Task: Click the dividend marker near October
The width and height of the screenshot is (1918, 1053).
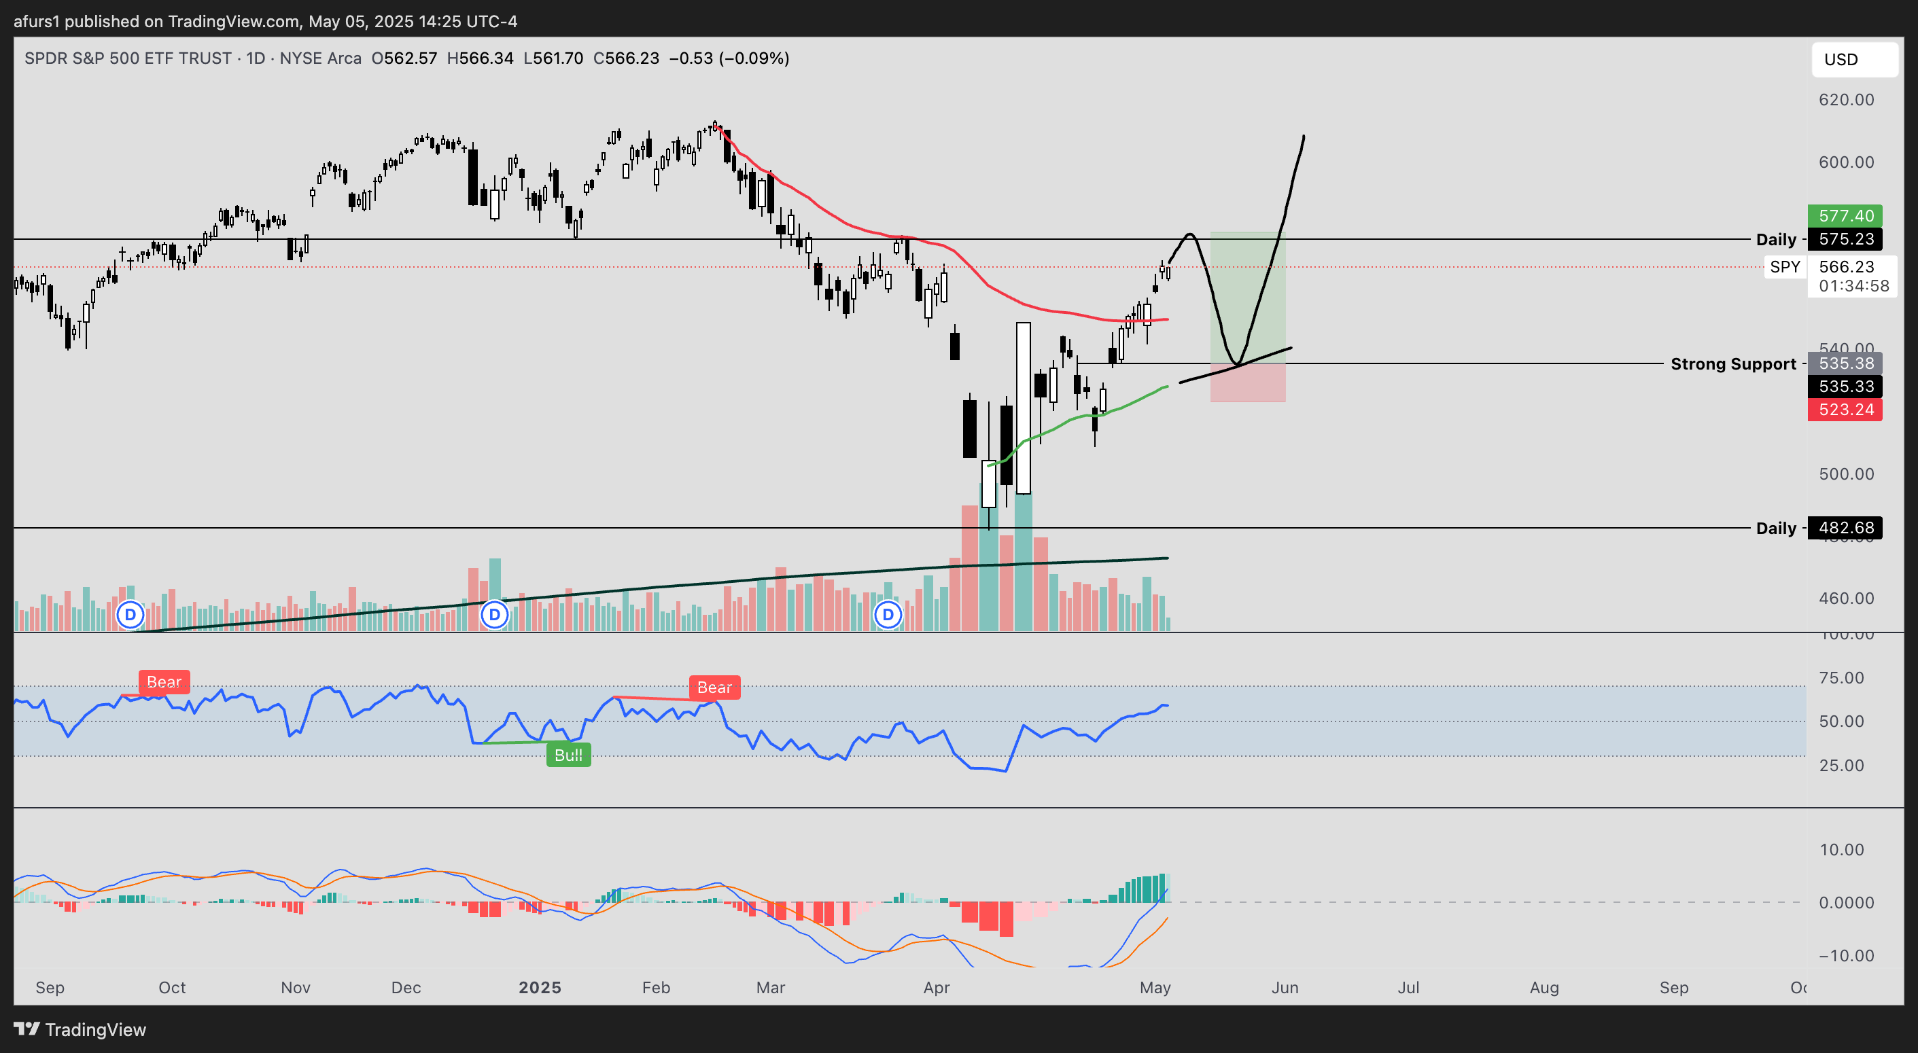Action: pyautogui.click(x=130, y=615)
